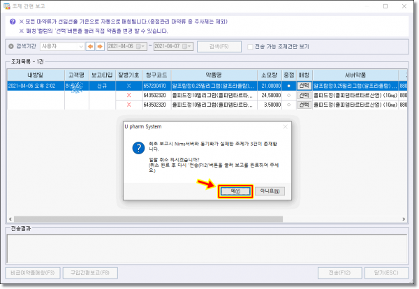Open the start date 2021-04-06 picker

pyautogui.click(x=143, y=47)
